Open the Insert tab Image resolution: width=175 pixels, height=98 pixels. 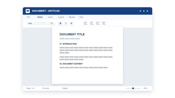click(x=50, y=17)
